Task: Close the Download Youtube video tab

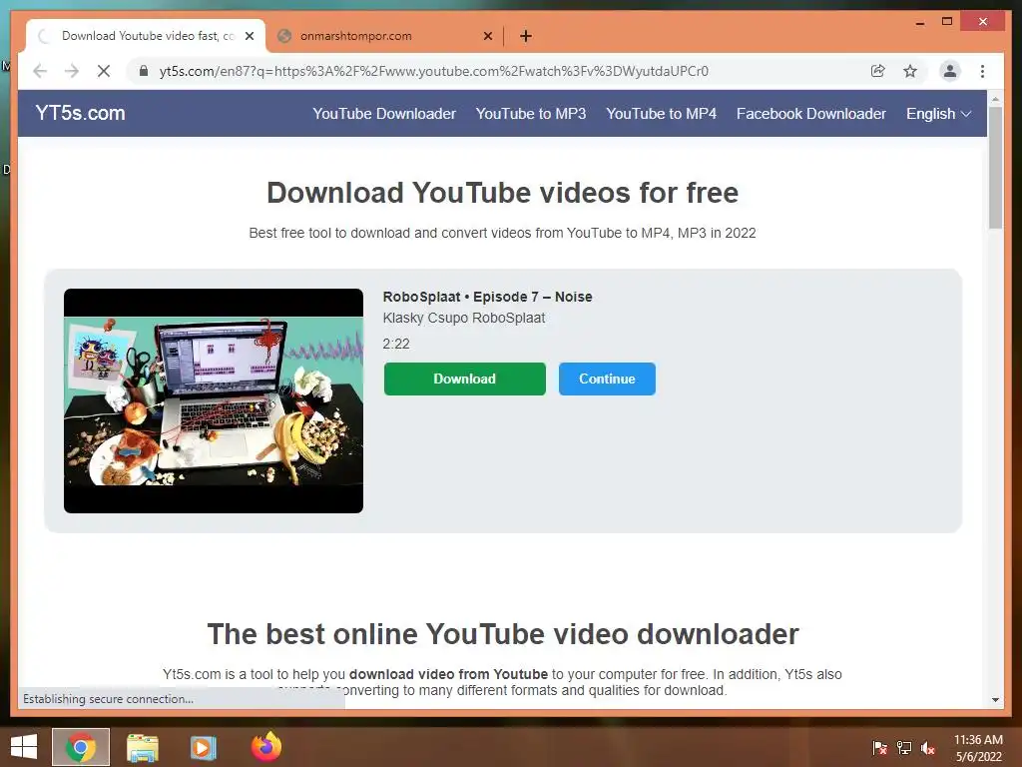Action: tap(250, 36)
